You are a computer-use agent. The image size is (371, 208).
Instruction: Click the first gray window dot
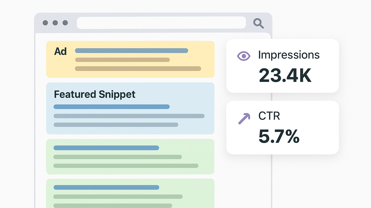coord(45,23)
